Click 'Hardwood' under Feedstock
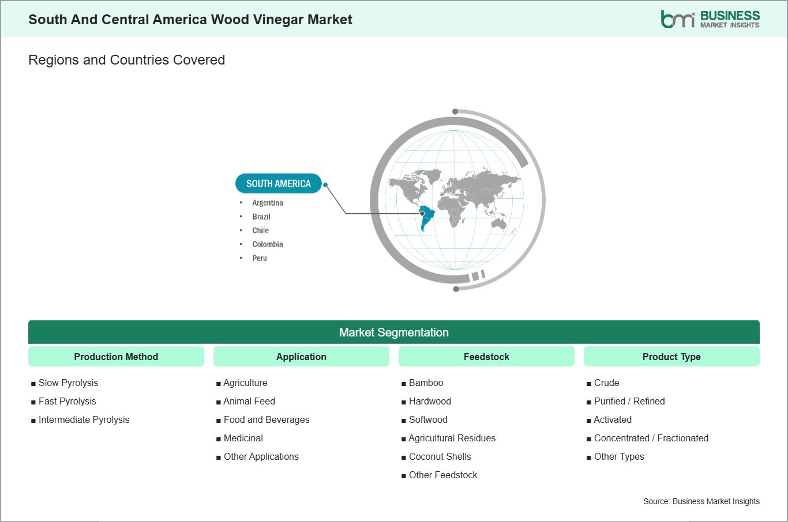 [430, 401]
